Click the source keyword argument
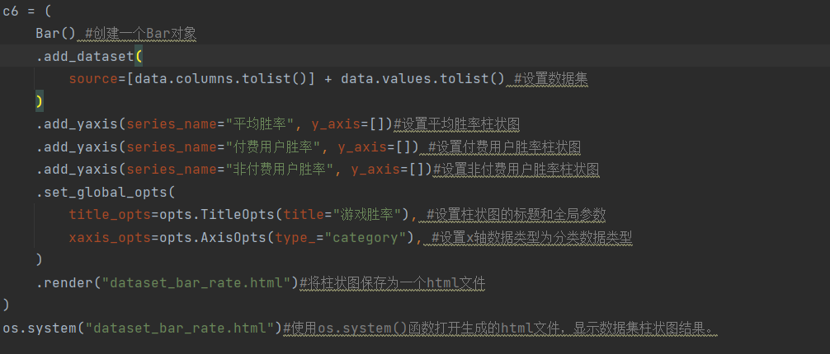The width and height of the screenshot is (830, 354). coord(92,79)
